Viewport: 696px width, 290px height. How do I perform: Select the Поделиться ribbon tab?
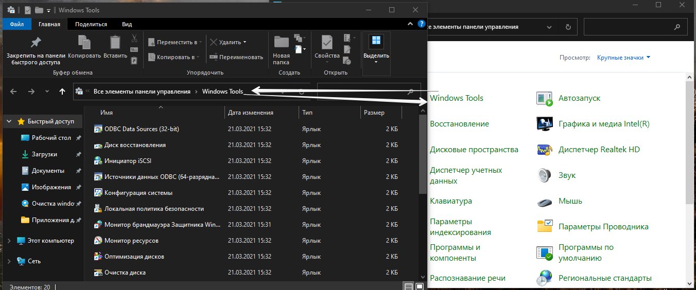pos(91,24)
